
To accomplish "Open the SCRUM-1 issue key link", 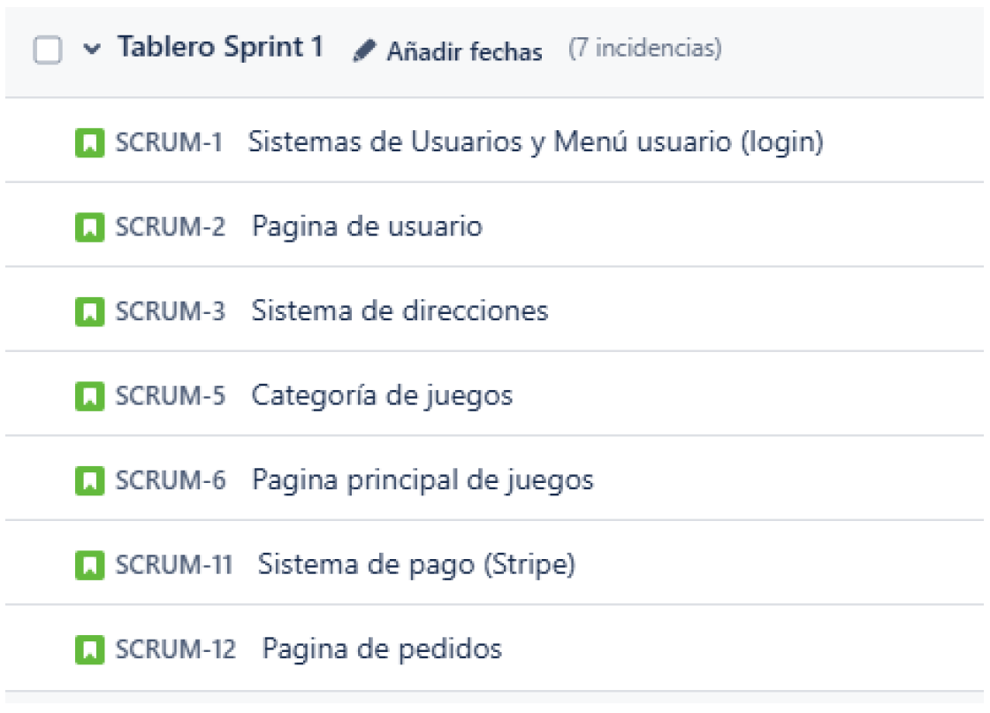I will tap(169, 142).
